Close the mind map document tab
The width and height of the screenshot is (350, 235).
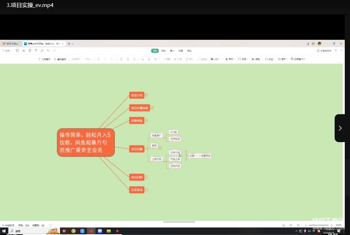[x=63, y=44]
